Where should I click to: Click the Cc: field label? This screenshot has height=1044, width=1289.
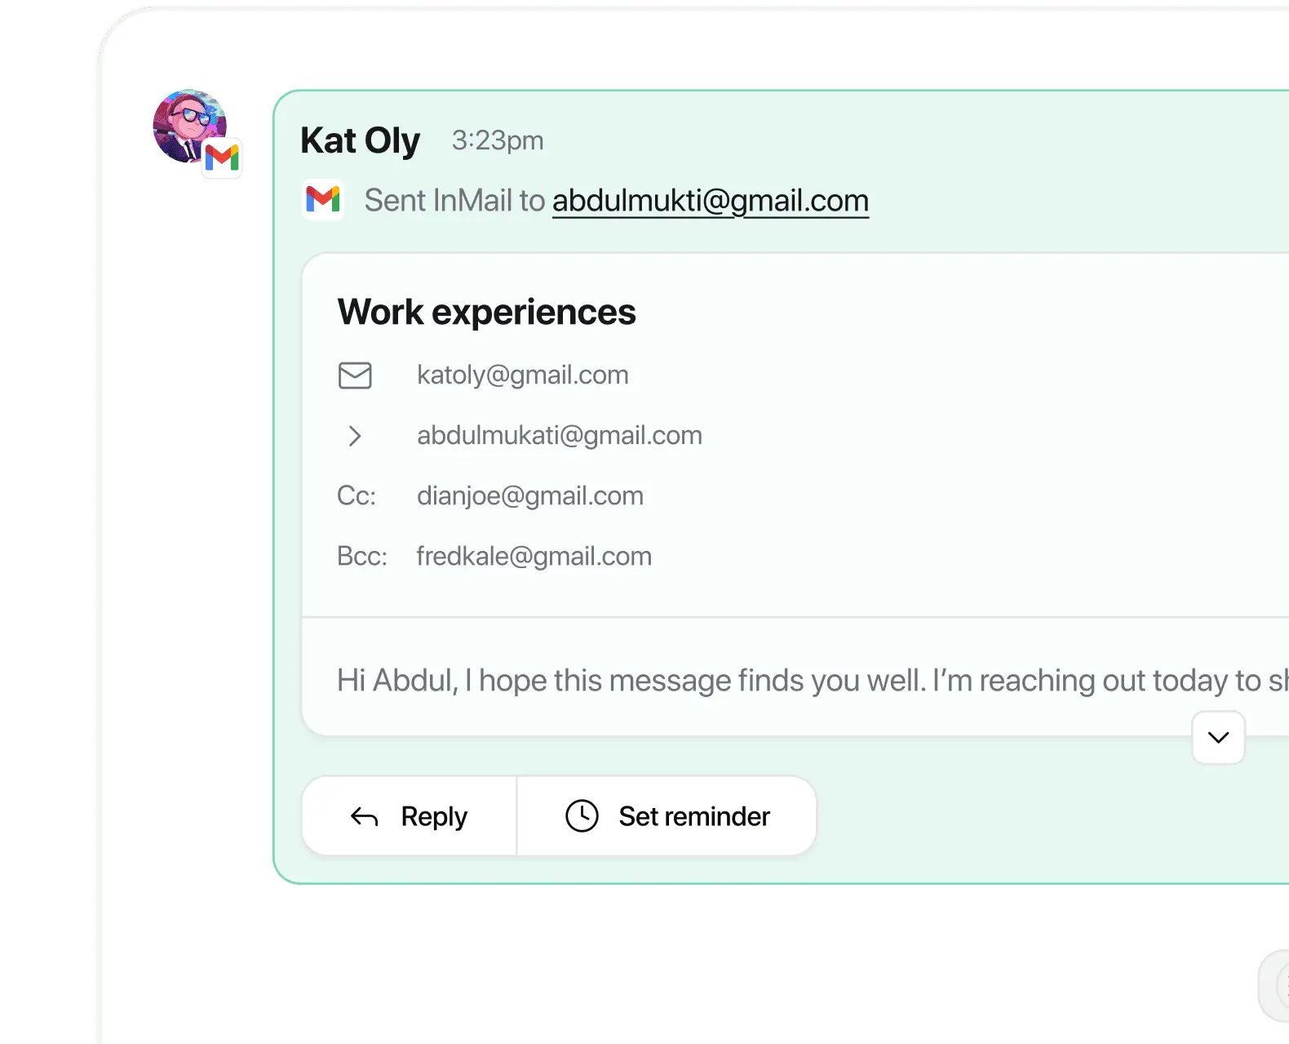click(357, 496)
